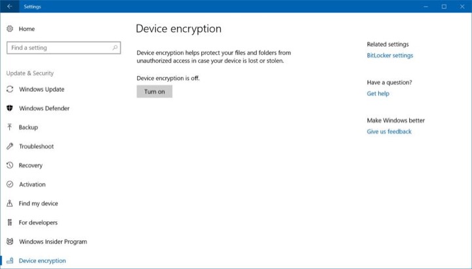Turn on device encryption
The image size is (472, 269).
coord(155,92)
